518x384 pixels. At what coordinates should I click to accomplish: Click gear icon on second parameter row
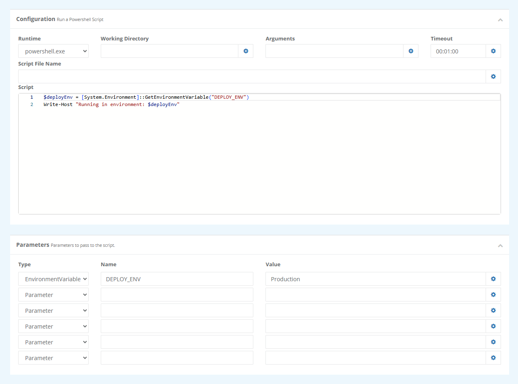coord(493,295)
